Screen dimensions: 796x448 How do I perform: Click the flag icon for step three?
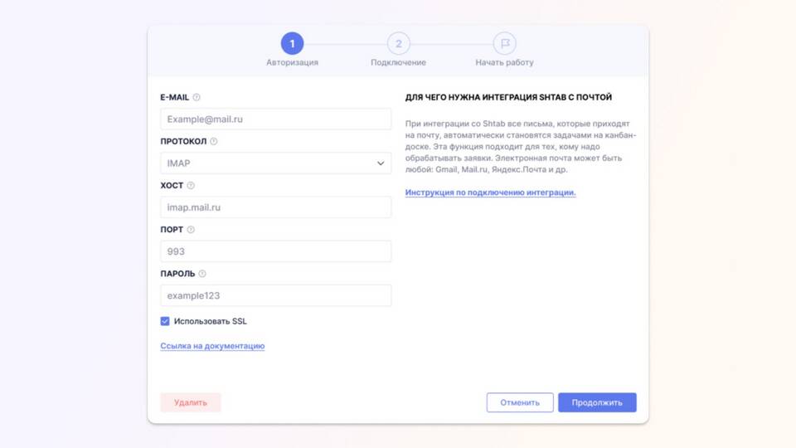(x=504, y=43)
